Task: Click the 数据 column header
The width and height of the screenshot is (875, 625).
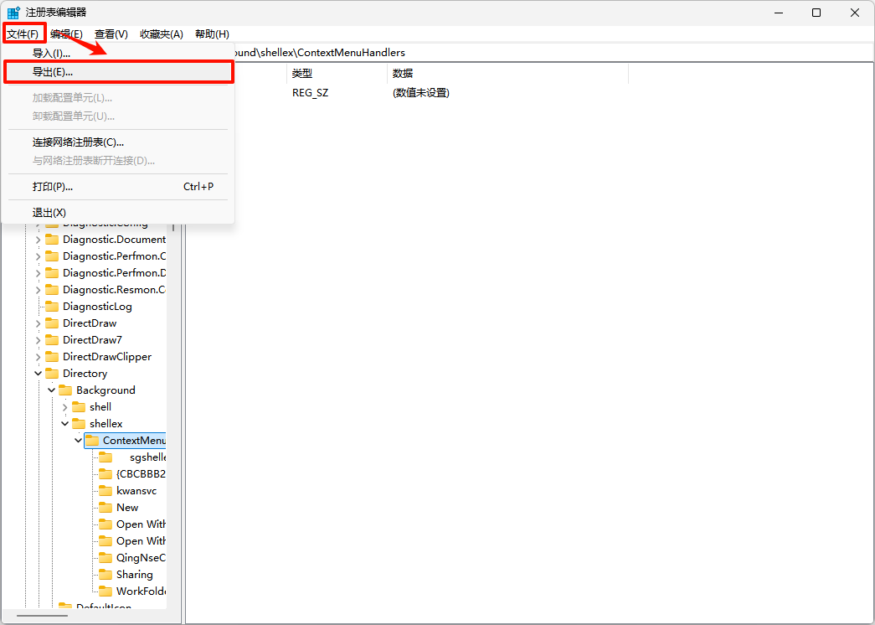Action: pyautogui.click(x=502, y=74)
